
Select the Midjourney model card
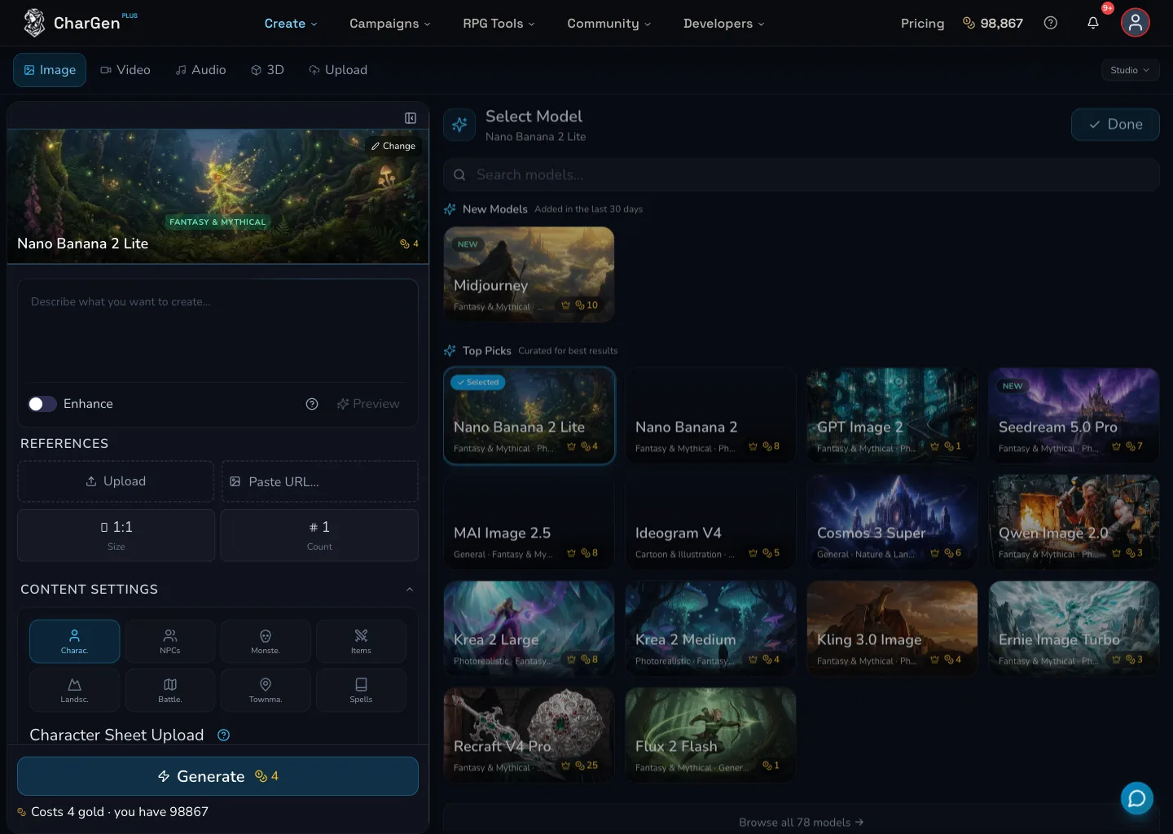[529, 274]
